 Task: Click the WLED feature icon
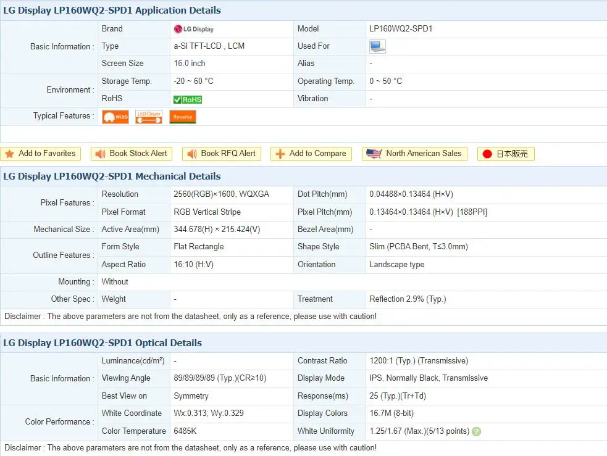[115, 117]
